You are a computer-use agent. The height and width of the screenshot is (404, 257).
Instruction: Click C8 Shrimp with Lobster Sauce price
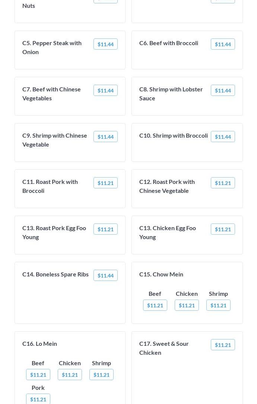pyautogui.click(x=223, y=90)
